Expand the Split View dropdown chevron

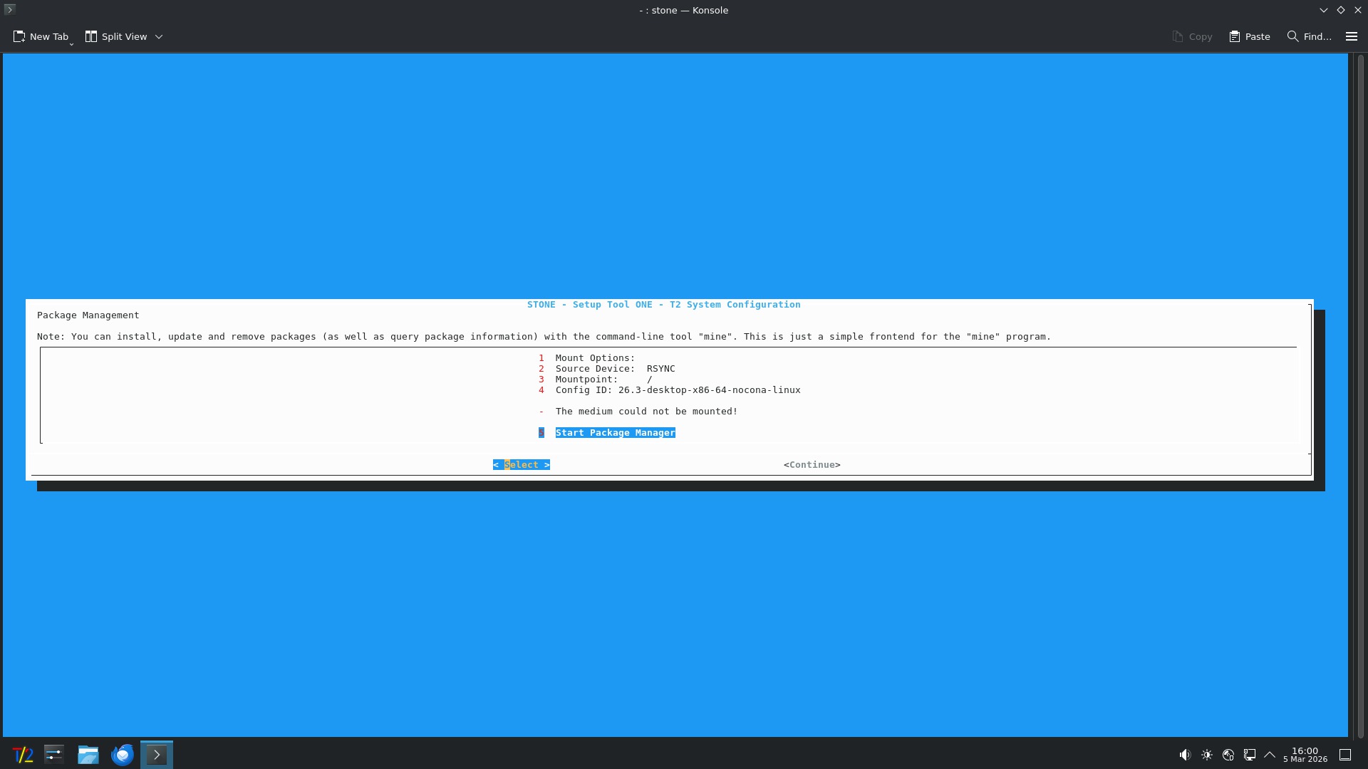tap(159, 36)
